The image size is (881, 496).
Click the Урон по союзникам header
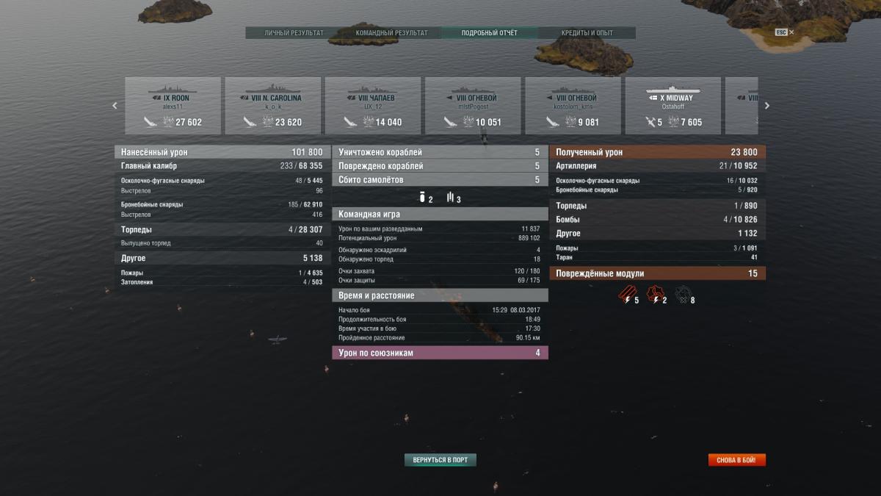(x=440, y=353)
